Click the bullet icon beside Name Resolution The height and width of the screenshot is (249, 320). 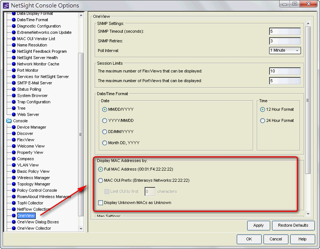pos(14,45)
